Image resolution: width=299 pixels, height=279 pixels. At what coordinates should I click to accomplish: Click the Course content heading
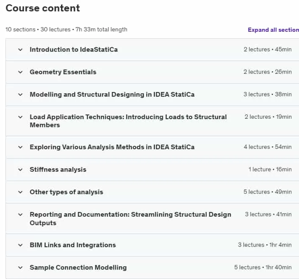click(43, 8)
